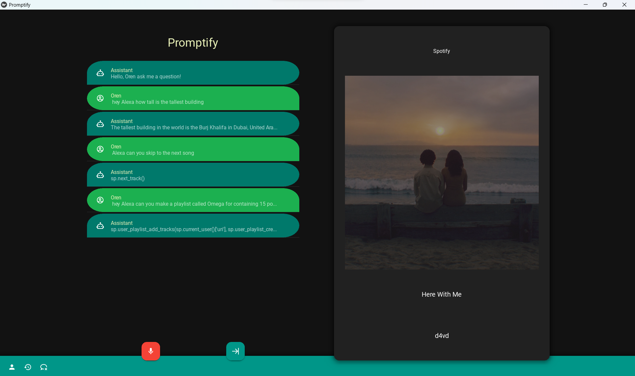635x376 pixels.
Task: Open the user profile icon in bottom bar
Action: 12,367
